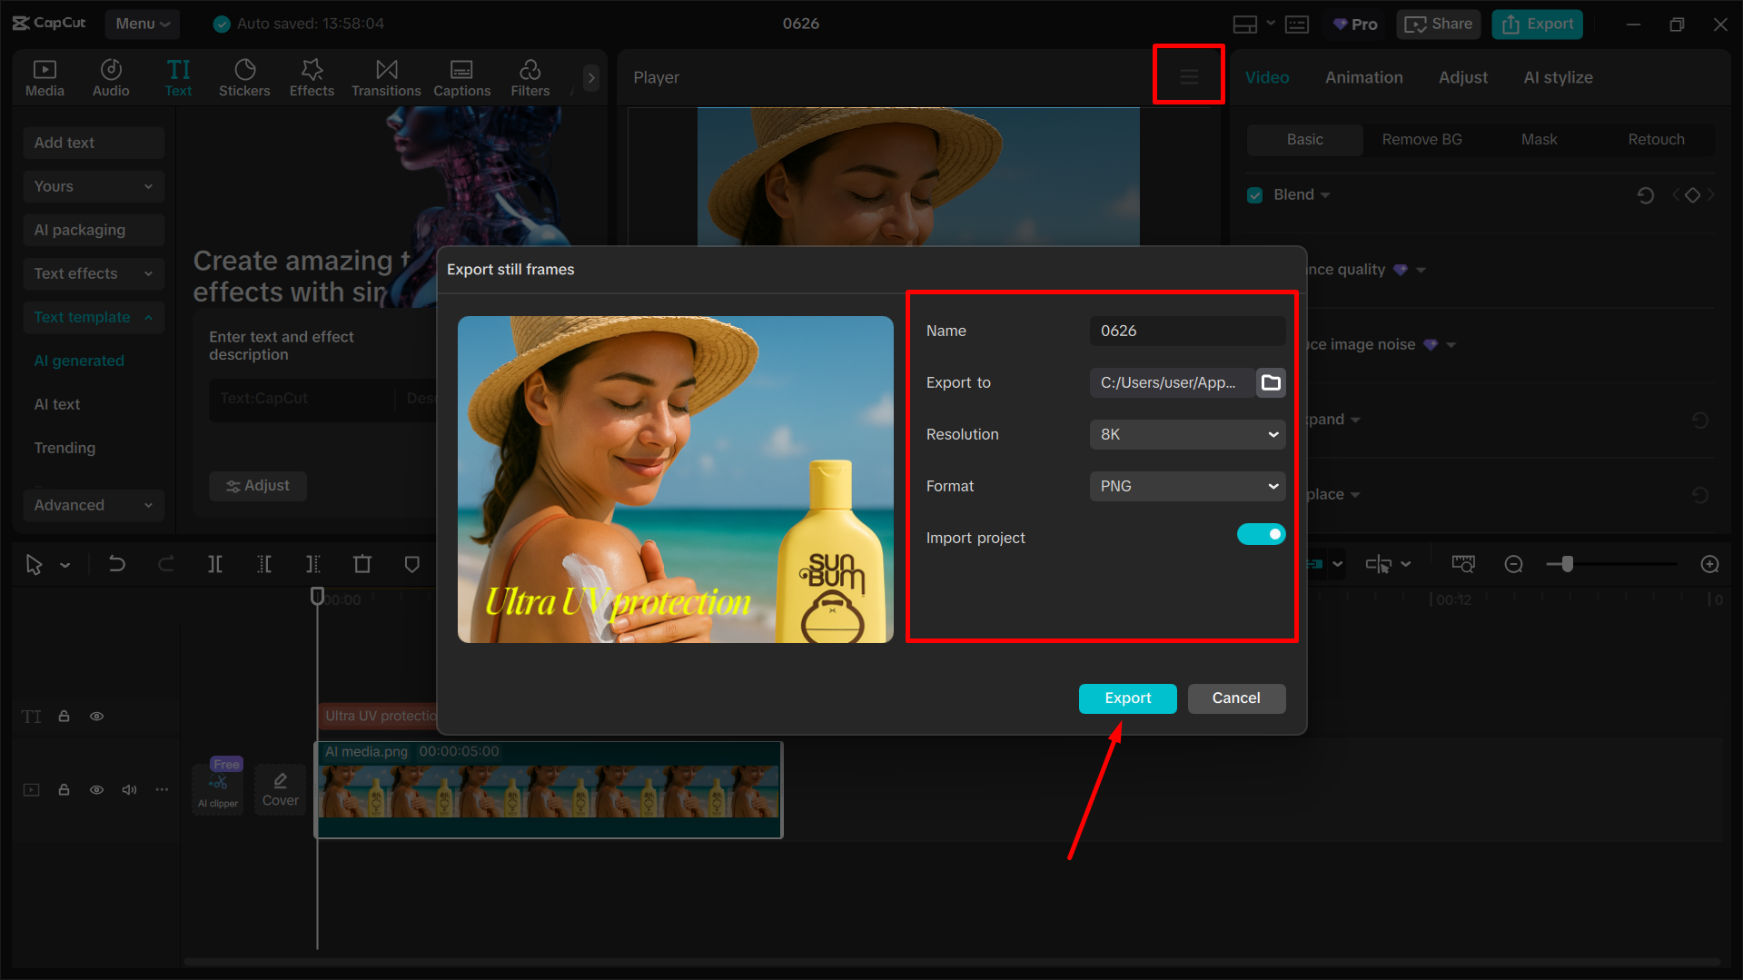1743x980 pixels.
Task: Hide the text track with the eye icon
Action: coord(96,716)
